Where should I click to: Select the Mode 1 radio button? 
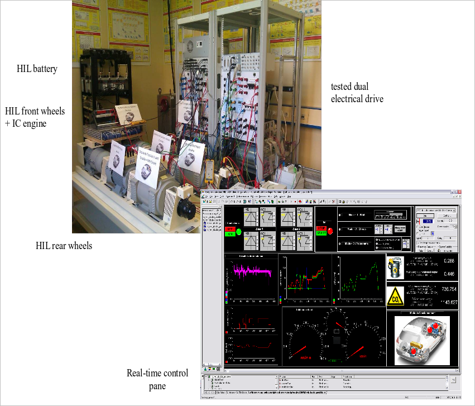(340, 214)
